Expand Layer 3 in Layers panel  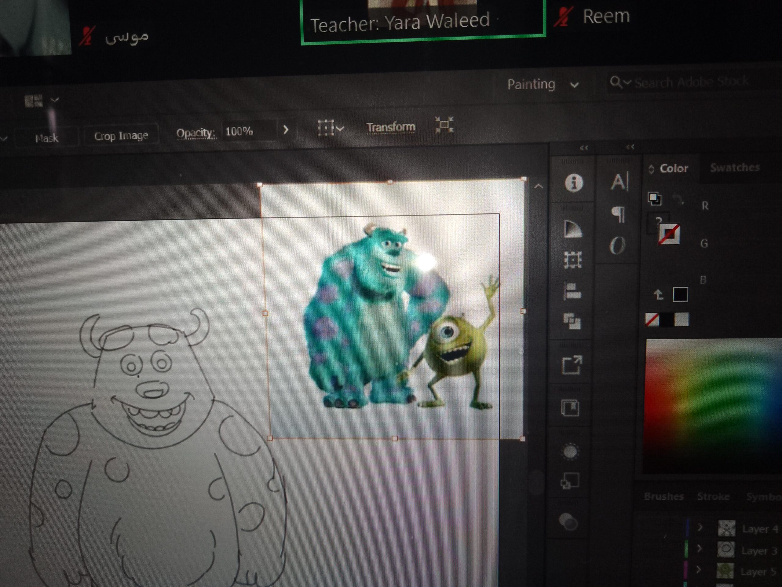pos(699,548)
